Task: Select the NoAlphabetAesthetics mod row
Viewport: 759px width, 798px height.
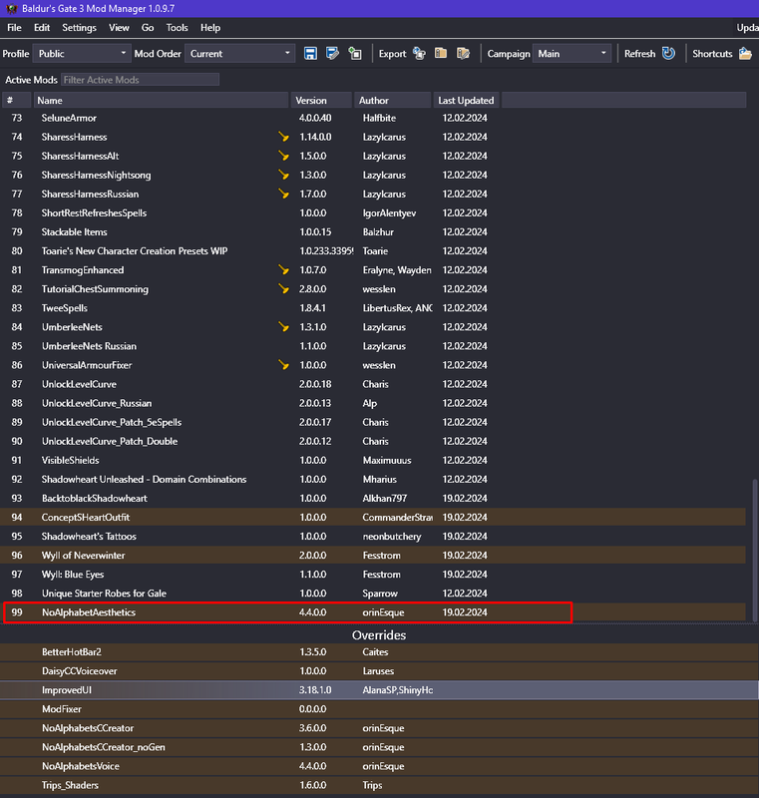Action: pos(374,612)
